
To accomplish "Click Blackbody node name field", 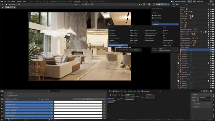I will coord(204,97).
